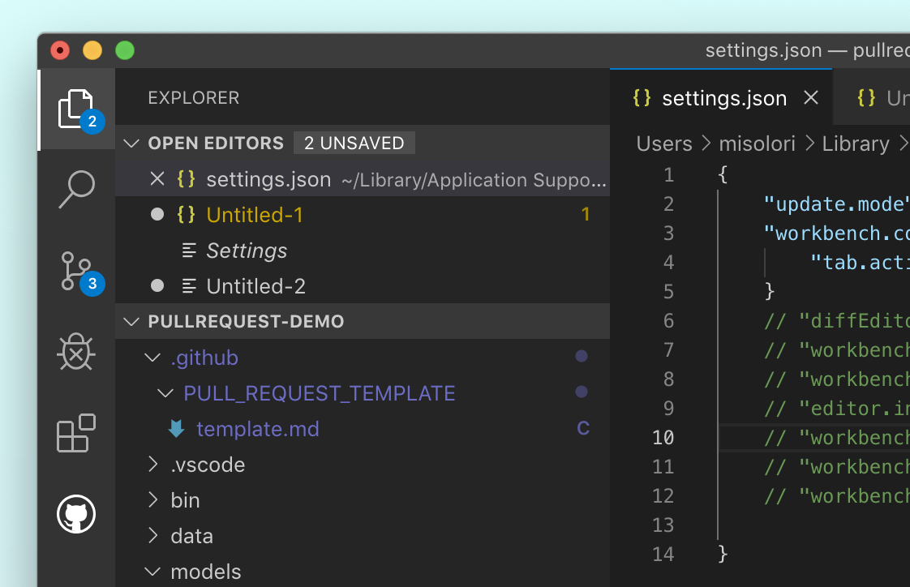The height and width of the screenshot is (587, 910).
Task: Open template.md file
Action: (363, 429)
